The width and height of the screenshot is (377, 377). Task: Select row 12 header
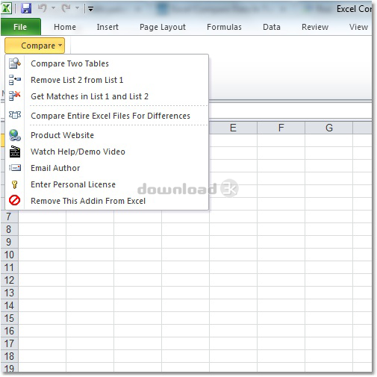pyautogui.click(x=9, y=280)
